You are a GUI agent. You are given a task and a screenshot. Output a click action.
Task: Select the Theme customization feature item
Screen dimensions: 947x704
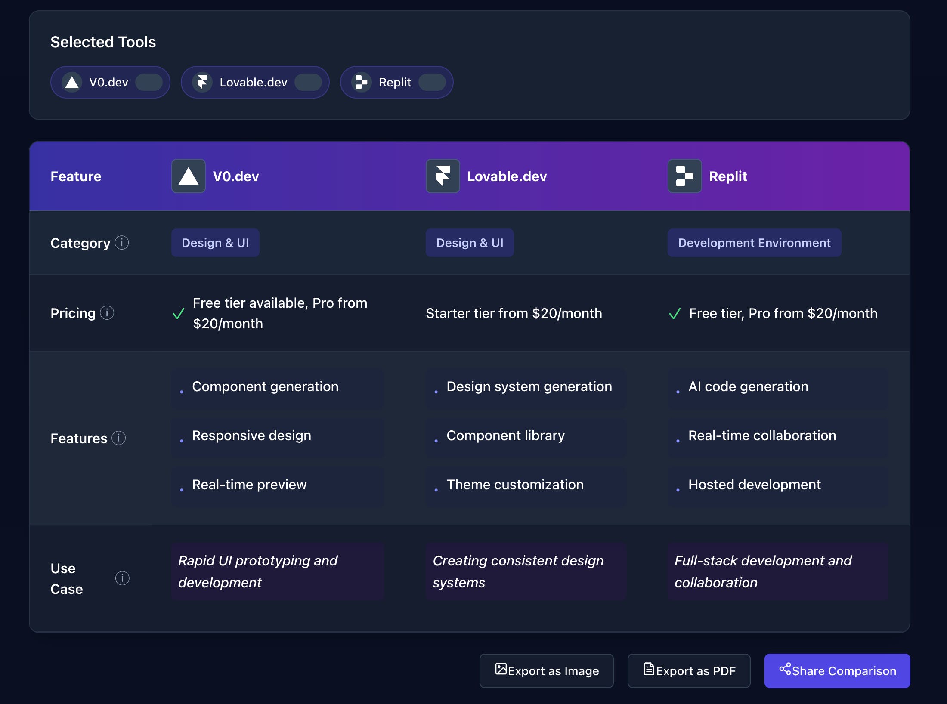(x=526, y=487)
